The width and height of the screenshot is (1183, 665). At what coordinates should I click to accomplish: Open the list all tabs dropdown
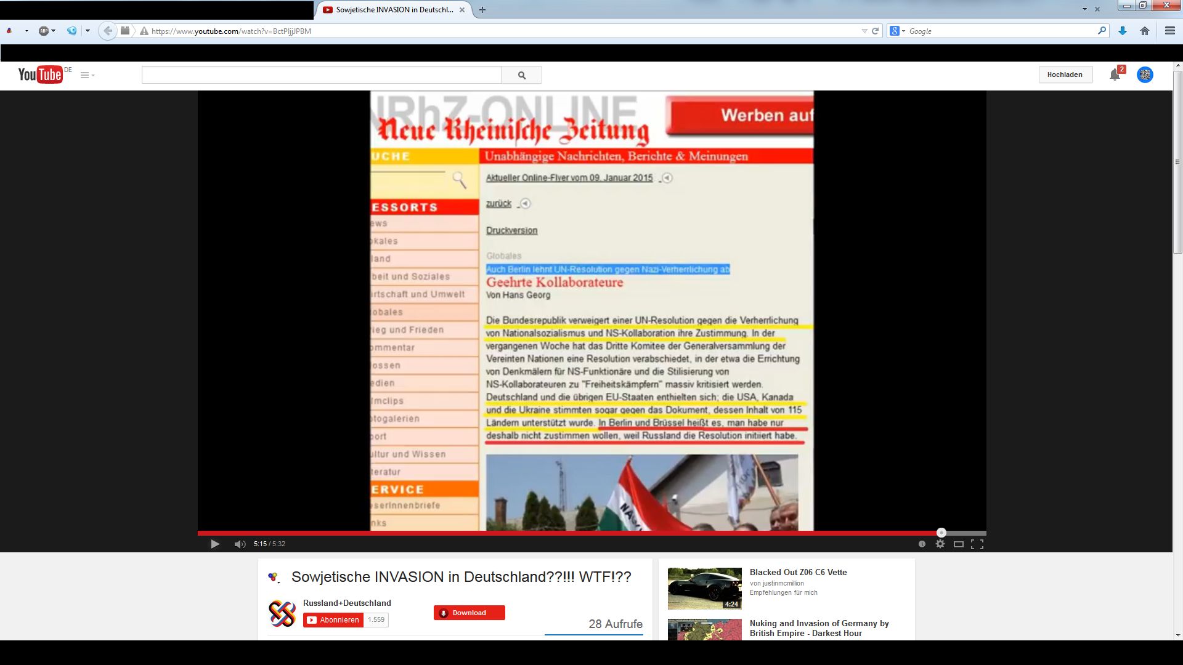click(x=1084, y=9)
